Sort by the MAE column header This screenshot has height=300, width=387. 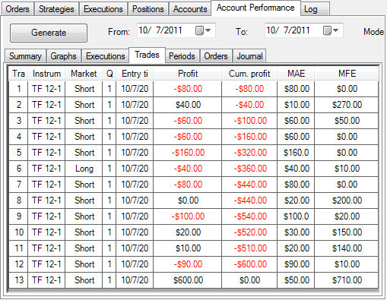coord(296,74)
